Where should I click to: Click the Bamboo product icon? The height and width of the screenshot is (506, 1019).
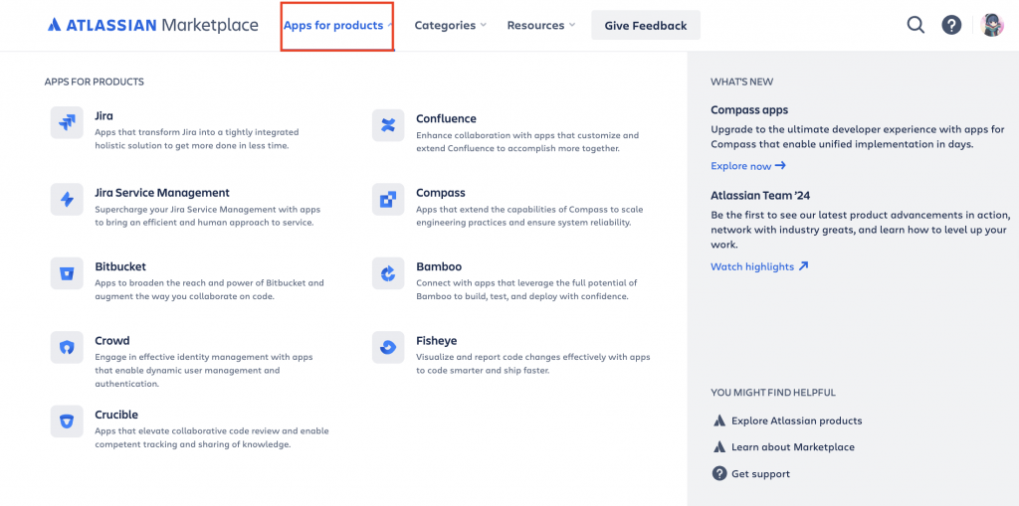pyautogui.click(x=388, y=273)
